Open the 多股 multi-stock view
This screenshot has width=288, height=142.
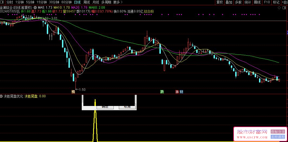point(238,2)
